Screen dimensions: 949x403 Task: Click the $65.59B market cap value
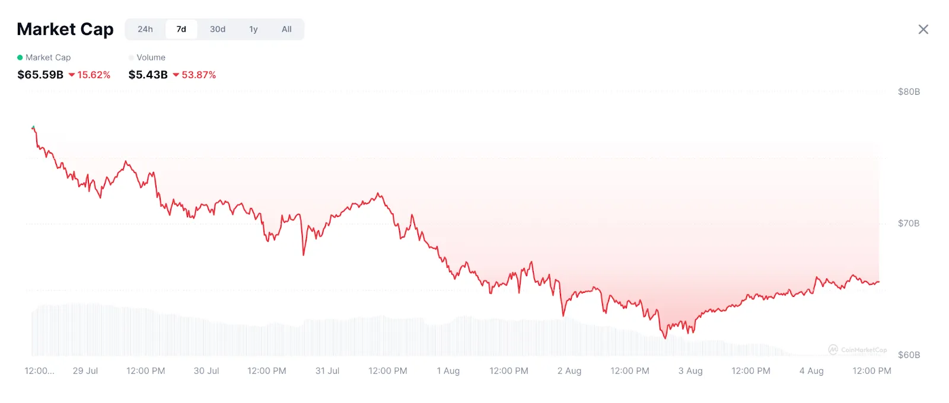pyautogui.click(x=40, y=75)
